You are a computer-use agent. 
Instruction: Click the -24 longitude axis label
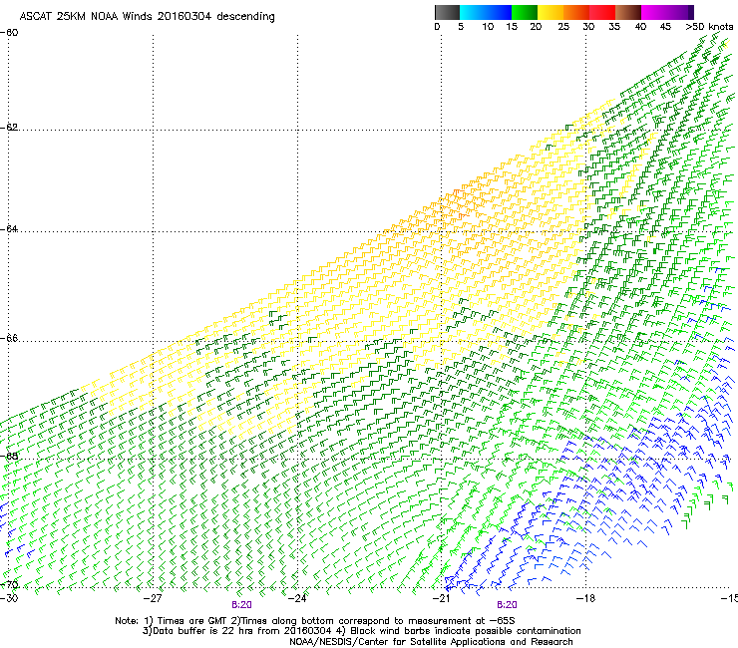(x=297, y=598)
